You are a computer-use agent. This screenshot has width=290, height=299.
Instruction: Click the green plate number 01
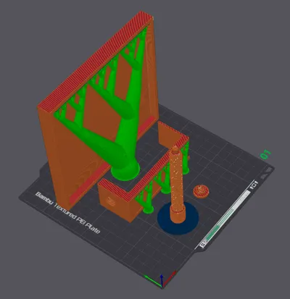coord(265,154)
